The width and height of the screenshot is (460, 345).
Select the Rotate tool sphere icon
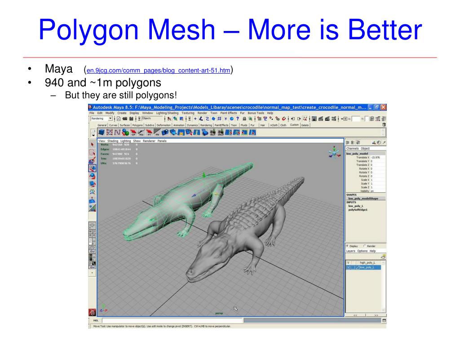(92, 176)
